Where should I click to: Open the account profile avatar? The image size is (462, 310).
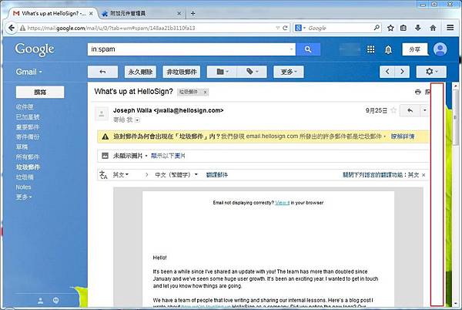pos(440,49)
